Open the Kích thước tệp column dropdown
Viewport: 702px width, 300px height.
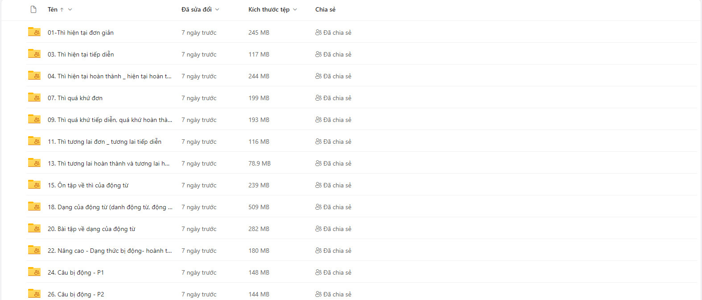pyautogui.click(x=295, y=9)
